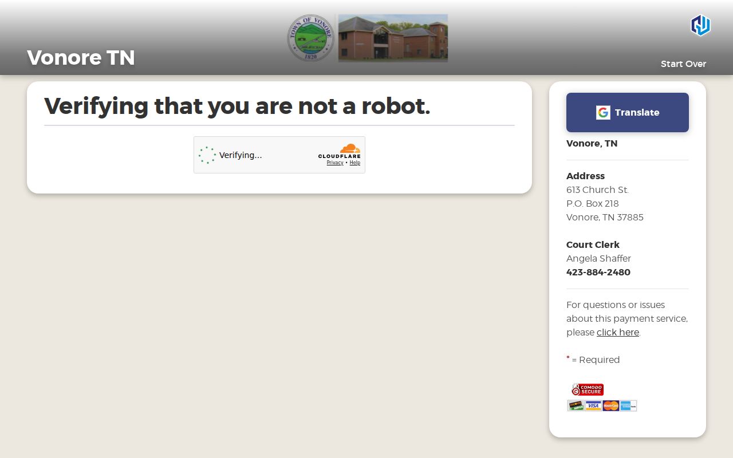
Task: Click the Town of Vonore seal
Action: tap(311, 38)
